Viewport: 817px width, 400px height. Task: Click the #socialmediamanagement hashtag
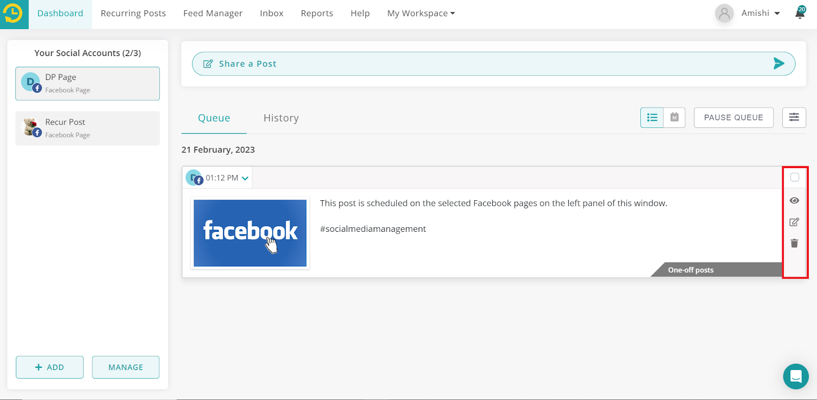tap(373, 229)
